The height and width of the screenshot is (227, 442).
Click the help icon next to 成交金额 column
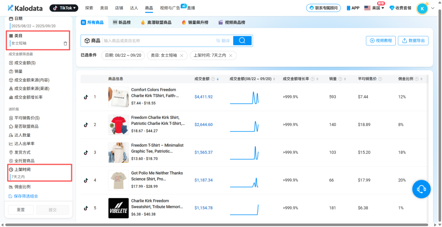click(213, 79)
